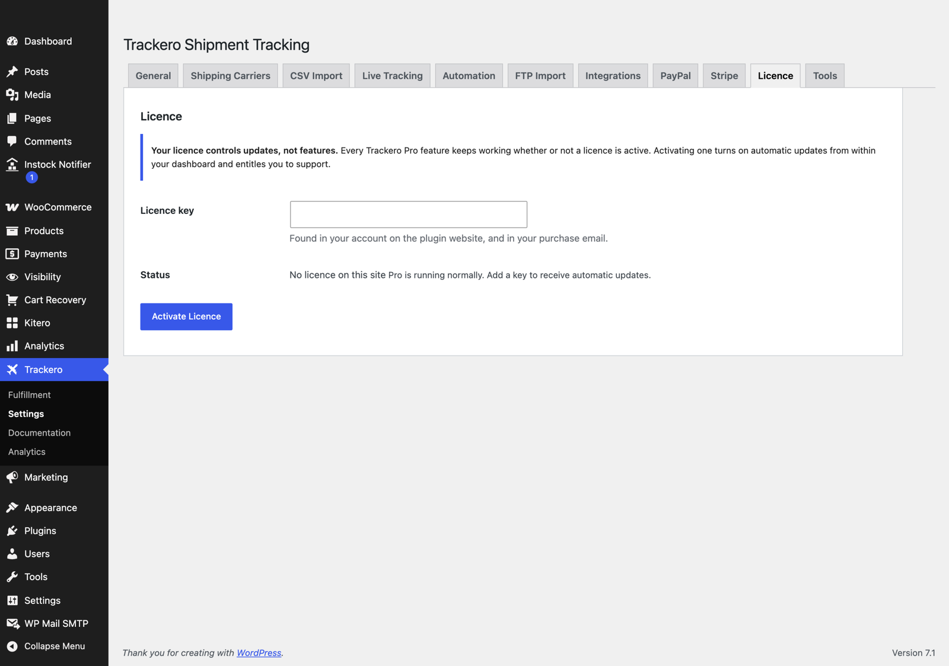This screenshot has width=949, height=666.
Task: Select the PayPal tab
Action: point(676,76)
